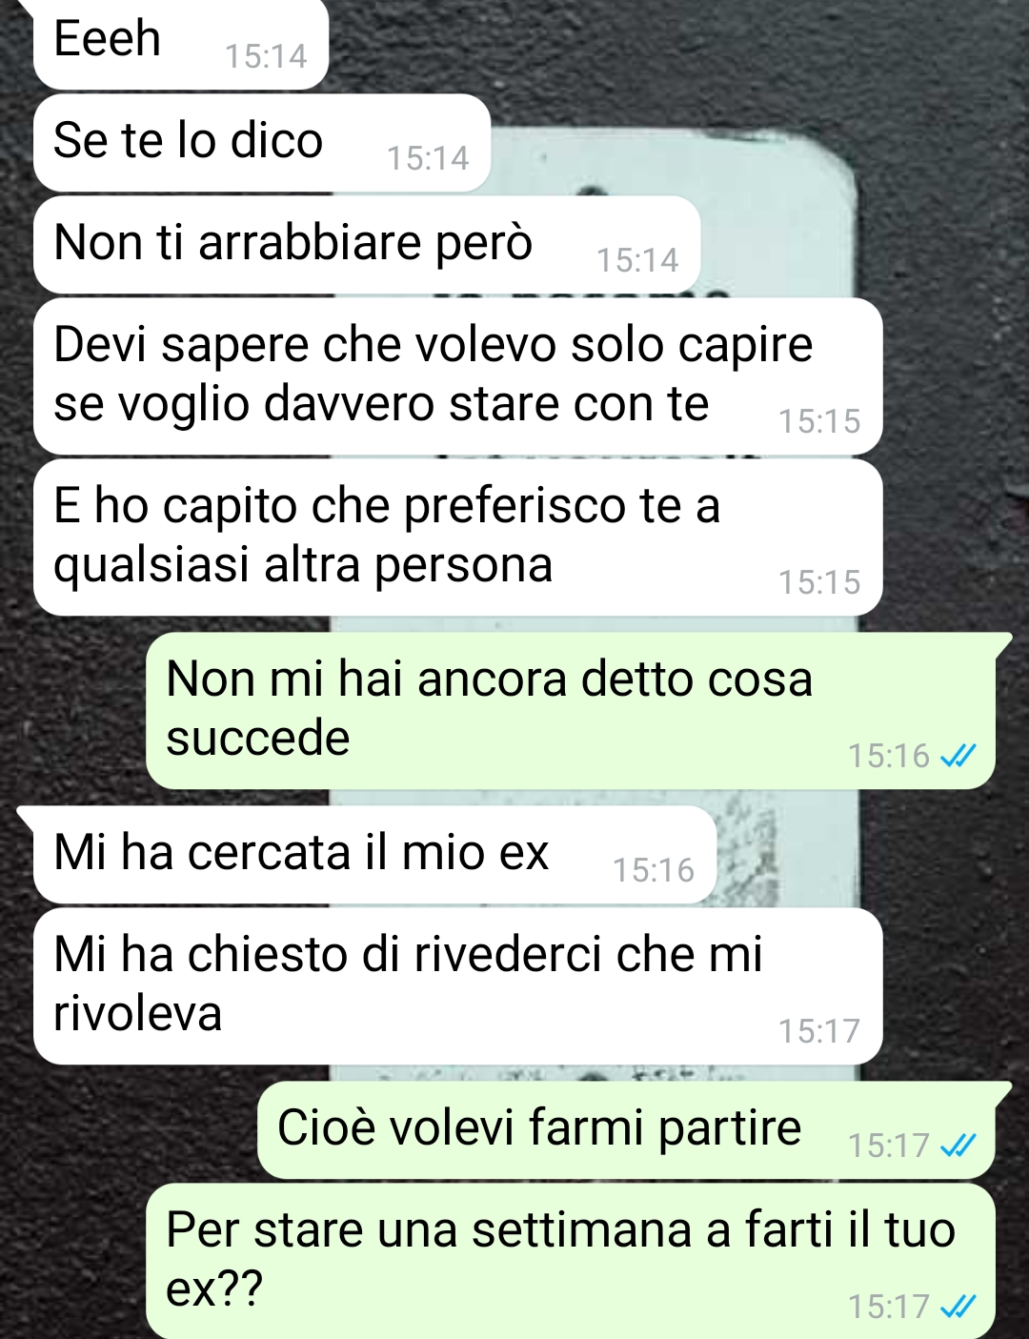Tap the 15:17 timestamp on 'Mi ha chiesto di rivederci'
This screenshot has height=1339, width=1029.
tap(819, 1032)
